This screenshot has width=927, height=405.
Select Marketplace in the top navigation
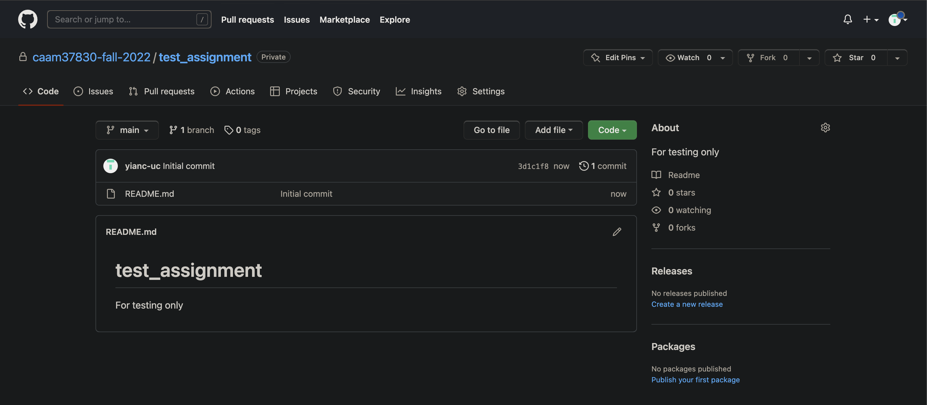(x=344, y=20)
